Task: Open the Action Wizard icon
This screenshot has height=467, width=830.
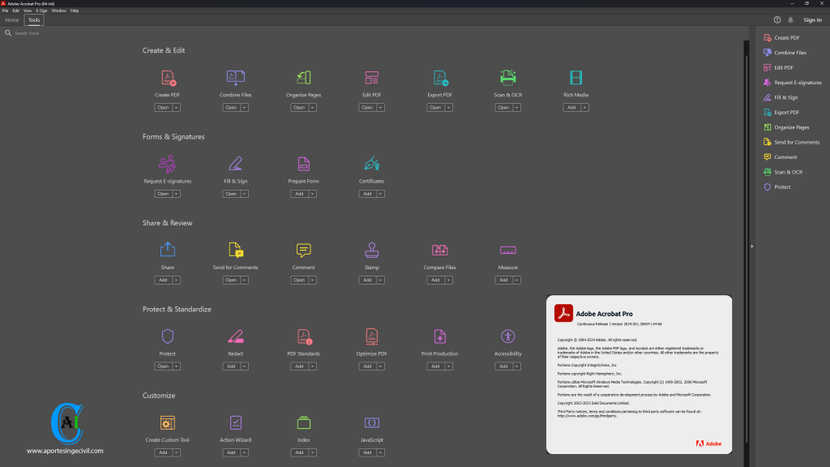Action: click(235, 422)
